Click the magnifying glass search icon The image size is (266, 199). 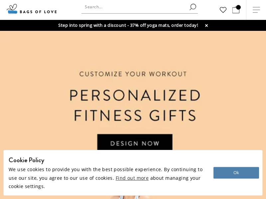[193, 7]
